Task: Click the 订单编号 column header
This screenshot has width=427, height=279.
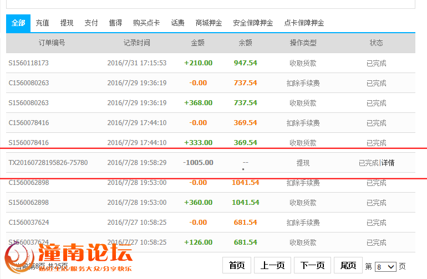Action: [52, 43]
